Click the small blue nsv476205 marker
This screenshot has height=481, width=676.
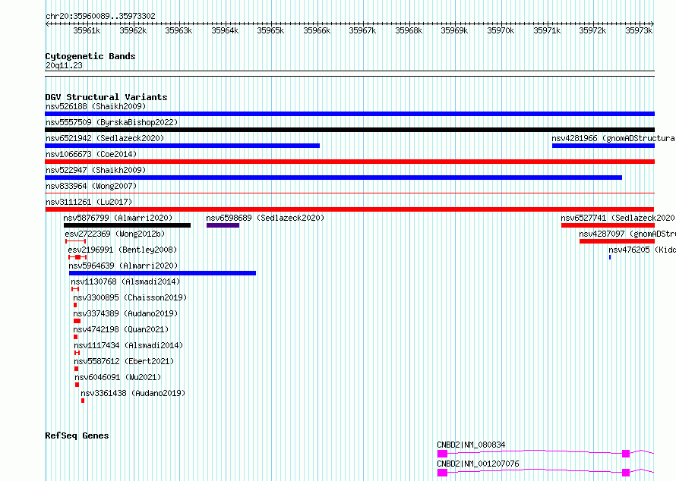[x=610, y=257]
